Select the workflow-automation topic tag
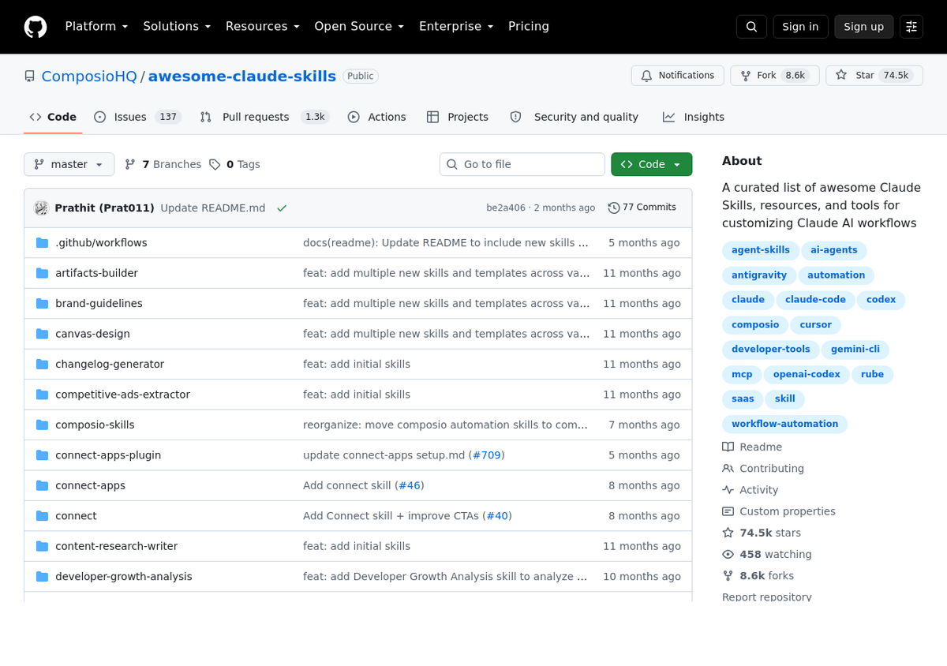The image size is (947, 666). click(x=784, y=425)
